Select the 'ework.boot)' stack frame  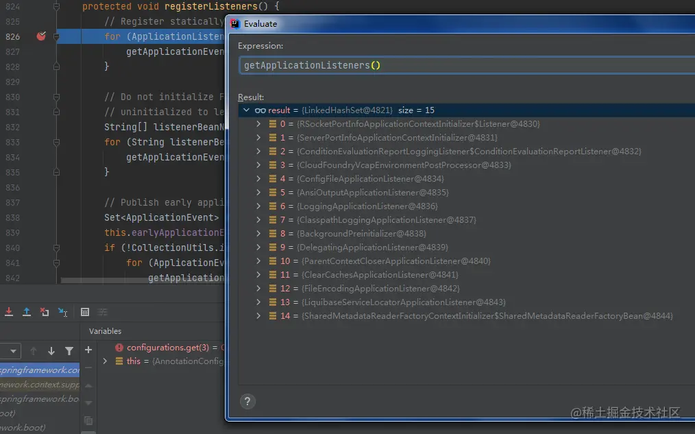tap(40, 428)
